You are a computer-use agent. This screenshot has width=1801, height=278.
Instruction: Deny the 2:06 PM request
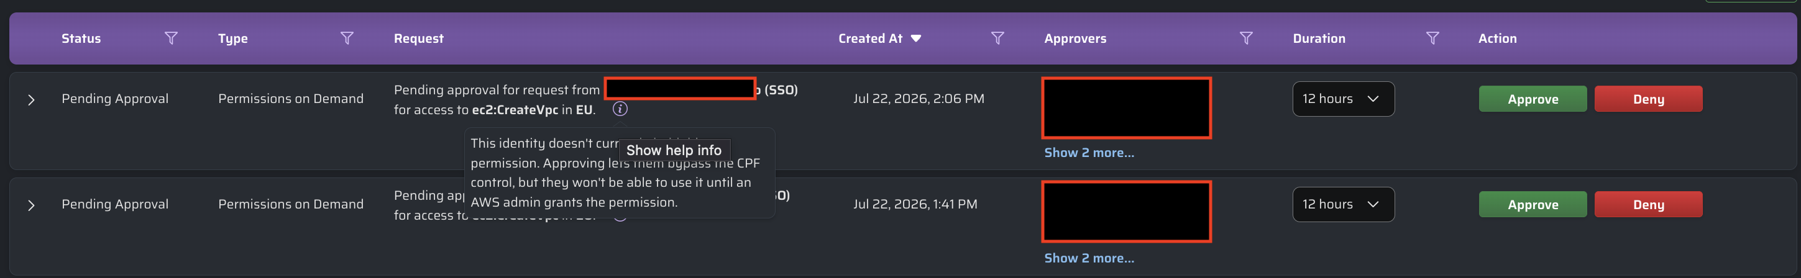pos(1648,99)
